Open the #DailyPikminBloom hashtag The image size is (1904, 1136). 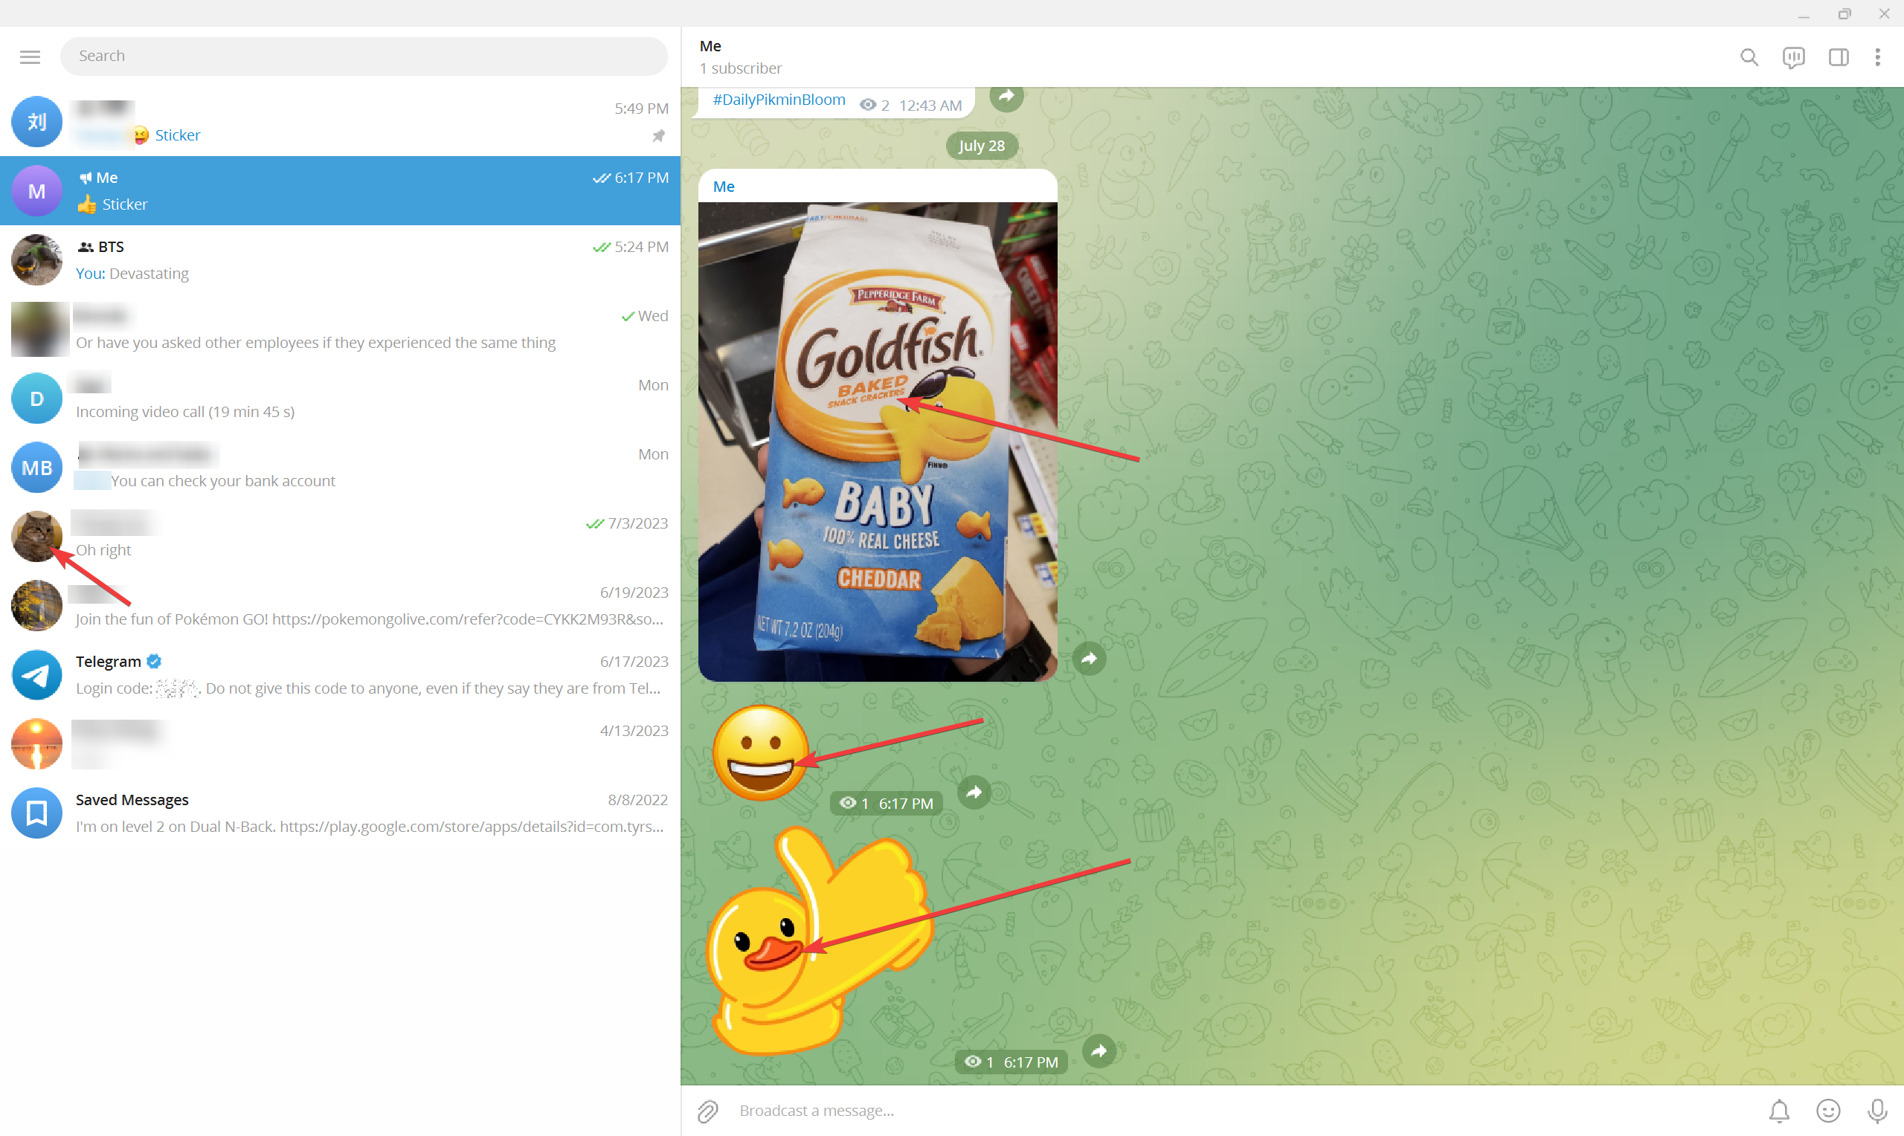[779, 99]
